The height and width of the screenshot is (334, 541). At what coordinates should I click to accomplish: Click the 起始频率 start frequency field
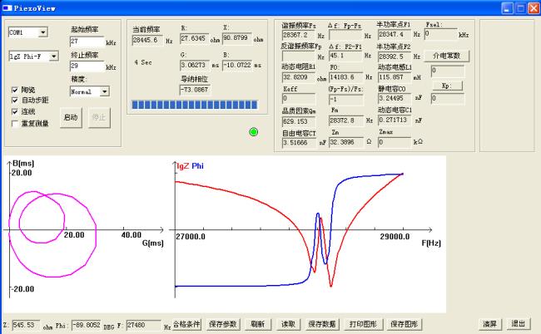click(x=87, y=41)
